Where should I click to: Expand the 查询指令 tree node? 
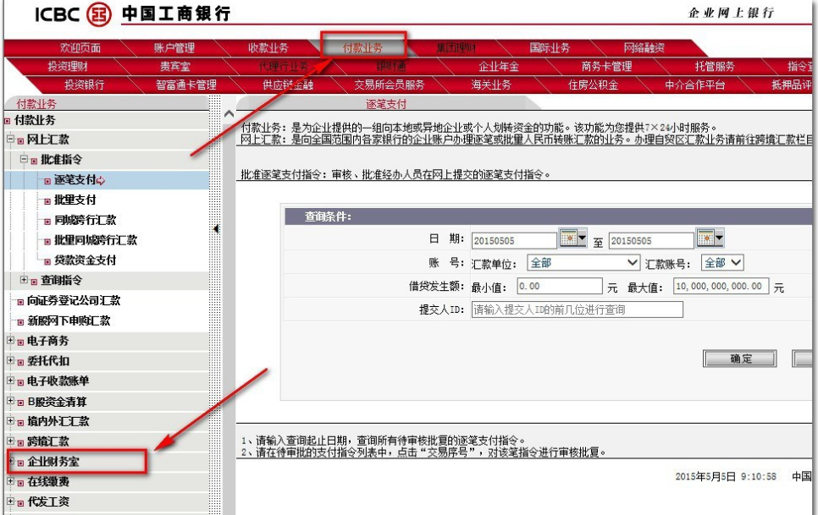(x=24, y=280)
